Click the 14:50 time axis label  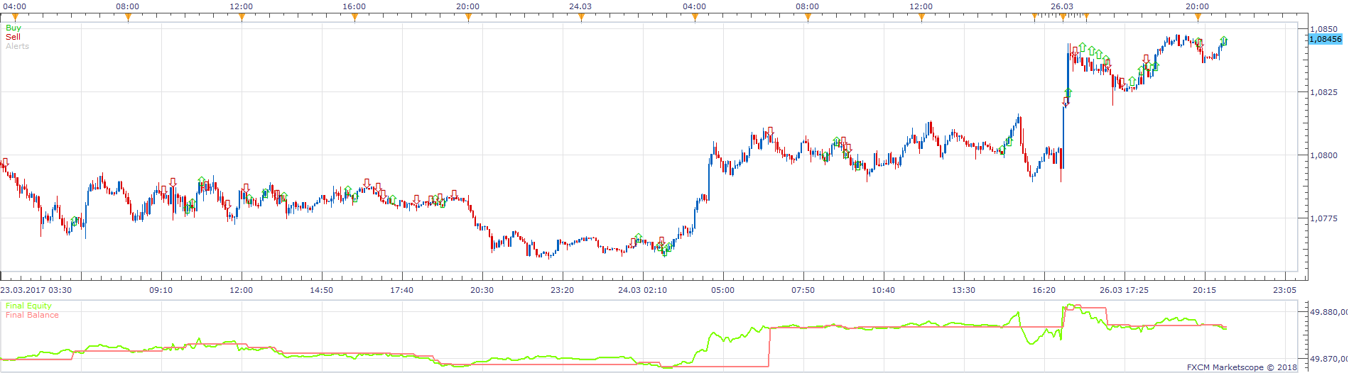point(322,290)
